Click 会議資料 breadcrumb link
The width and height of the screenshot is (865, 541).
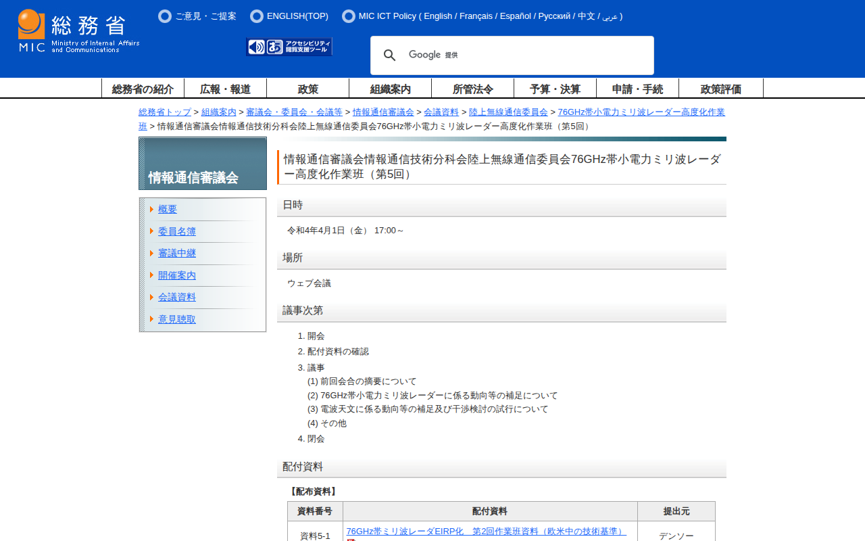click(441, 112)
